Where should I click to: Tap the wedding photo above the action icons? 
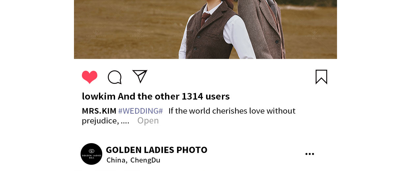(x=205, y=29)
